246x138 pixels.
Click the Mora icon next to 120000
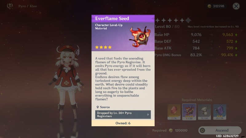[x=171, y=130]
